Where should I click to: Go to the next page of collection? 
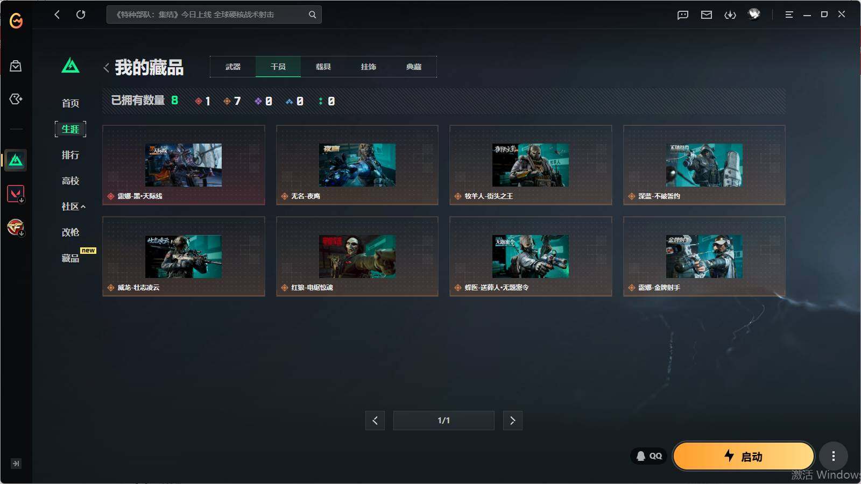point(513,421)
